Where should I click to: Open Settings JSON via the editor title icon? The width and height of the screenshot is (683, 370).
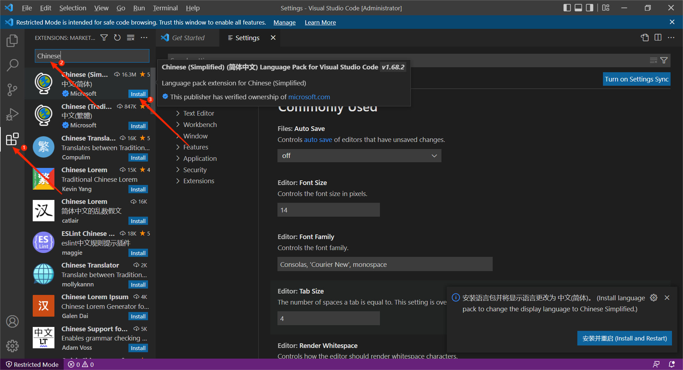(x=645, y=37)
